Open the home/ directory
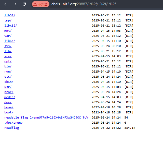 point(9,107)
